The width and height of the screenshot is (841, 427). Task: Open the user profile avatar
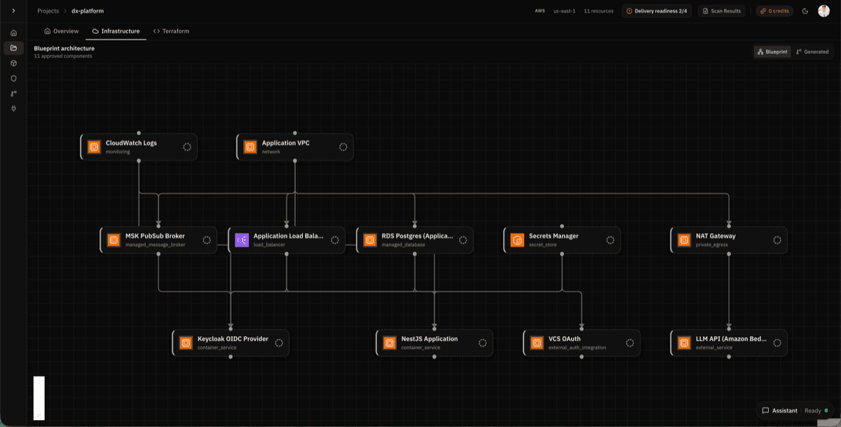click(824, 10)
